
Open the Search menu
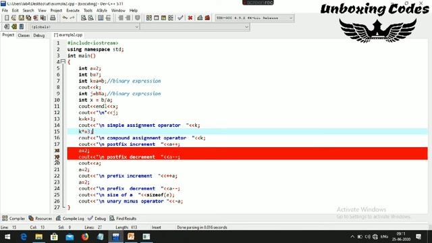pyautogui.click(x=28, y=11)
